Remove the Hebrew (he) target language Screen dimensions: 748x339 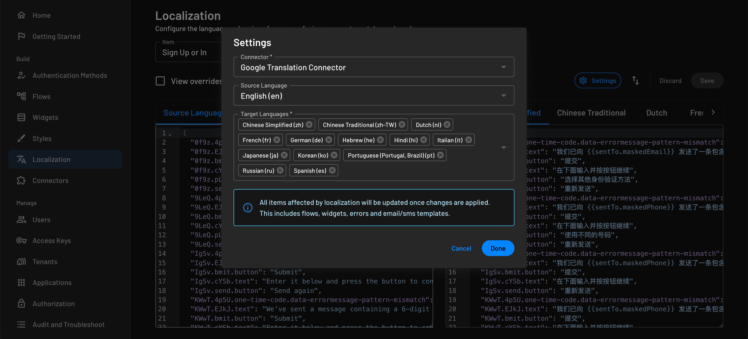(381, 140)
